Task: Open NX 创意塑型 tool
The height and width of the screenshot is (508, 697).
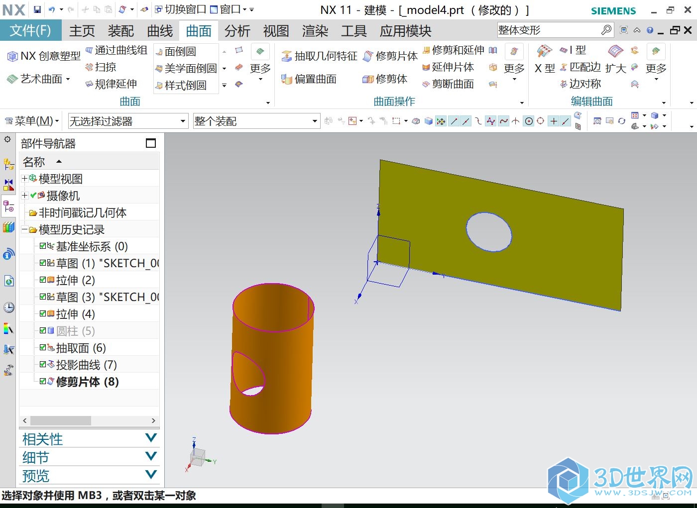Action: [43, 56]
